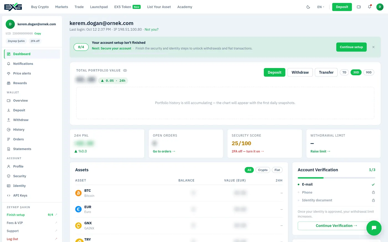The height and width of the screenshot is (242, 388).
Task: Select the 90D chart range
Action: tap(369, 72)
